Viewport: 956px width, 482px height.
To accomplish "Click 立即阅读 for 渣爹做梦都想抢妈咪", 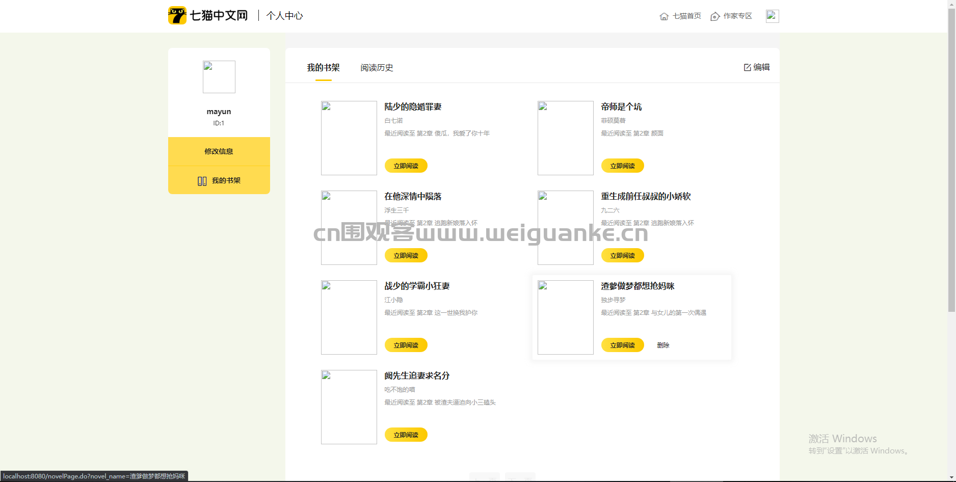I will [x=623, y=345].
